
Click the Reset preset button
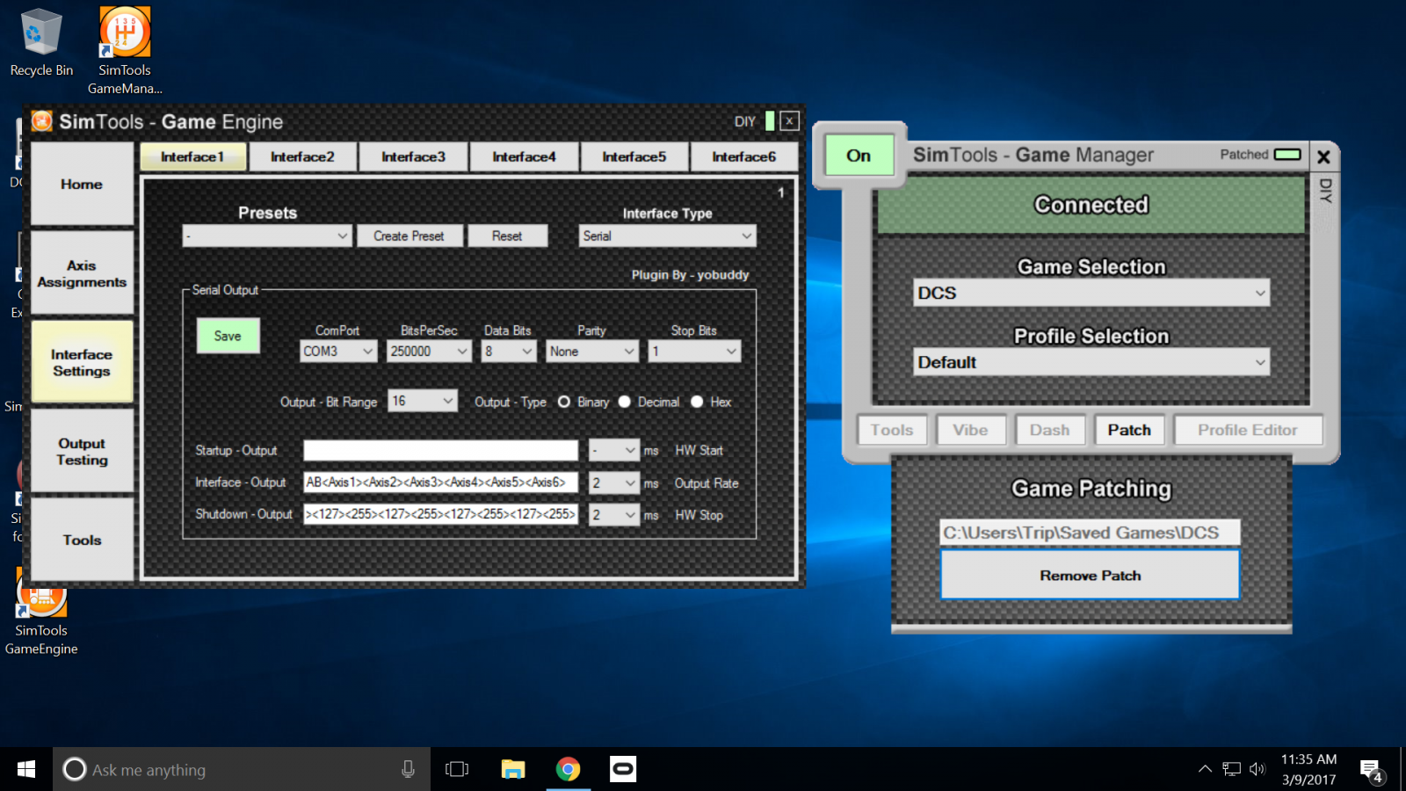pyautogui.click(x=507, y=236)
